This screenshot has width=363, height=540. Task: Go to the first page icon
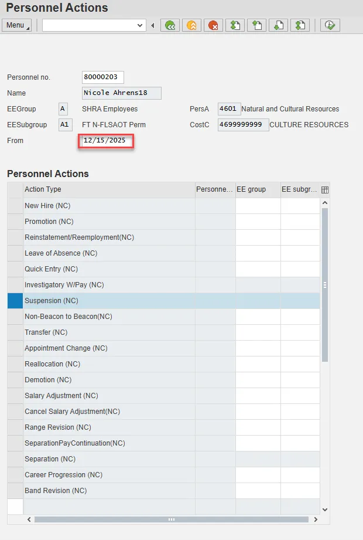point(235,25)
